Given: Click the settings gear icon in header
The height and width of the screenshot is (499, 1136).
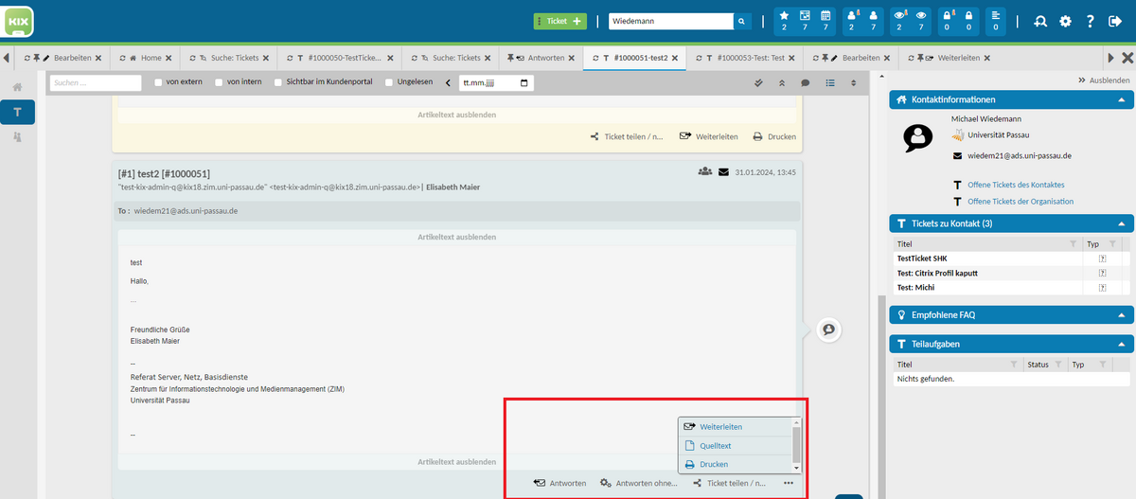Looking at the screenshot, I should click(1065, 21).
